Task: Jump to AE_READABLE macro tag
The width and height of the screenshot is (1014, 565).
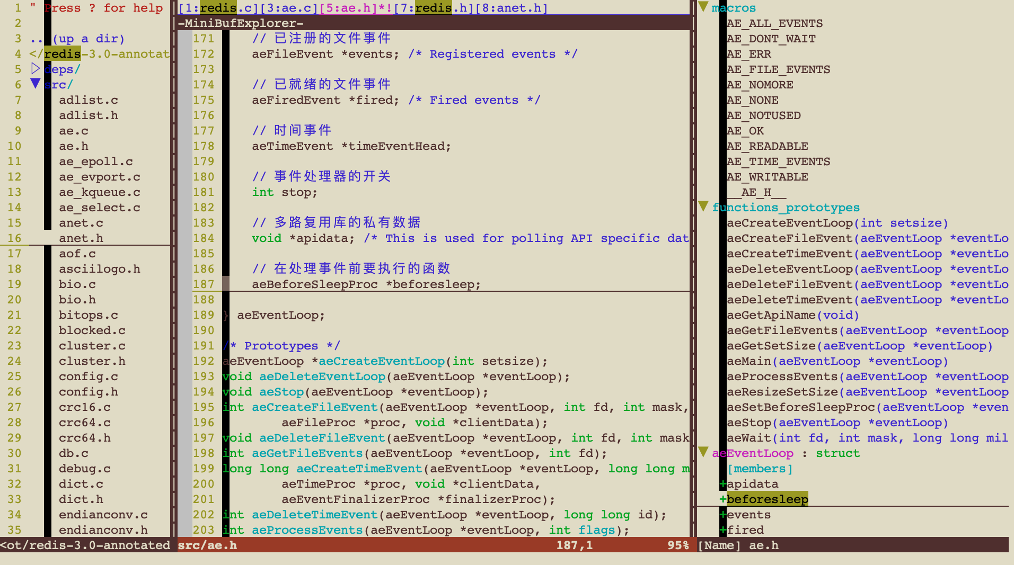Action: [x=768, y=146]
